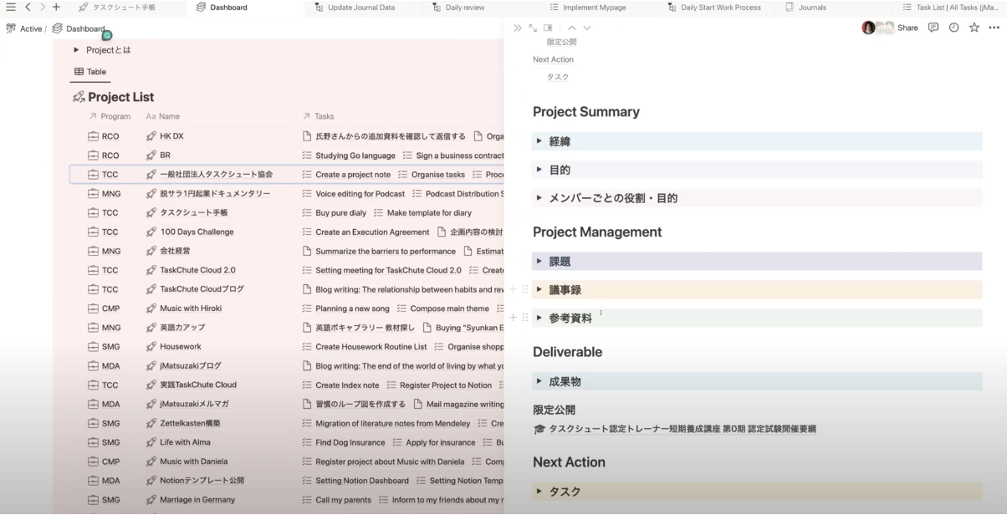Image resolution: width=1007 pixels, height=515 pixels.
Task: Expand the 課題 toggle
Action: [x=539, y=261]
